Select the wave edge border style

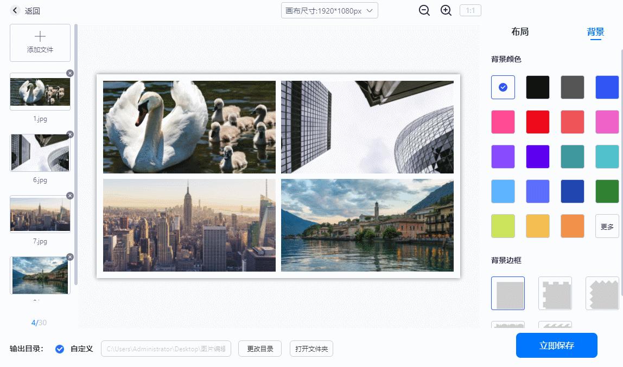coord(555,325)
